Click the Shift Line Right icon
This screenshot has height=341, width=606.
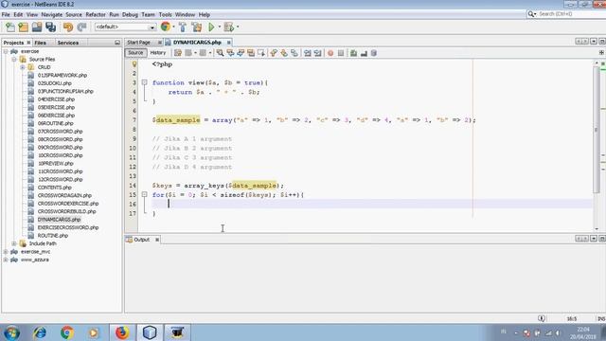click(318, 53)
